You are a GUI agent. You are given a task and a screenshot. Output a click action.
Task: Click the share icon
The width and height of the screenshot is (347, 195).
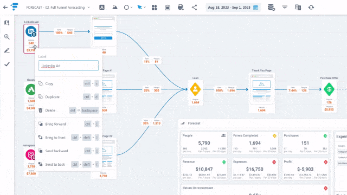(194, 7)
